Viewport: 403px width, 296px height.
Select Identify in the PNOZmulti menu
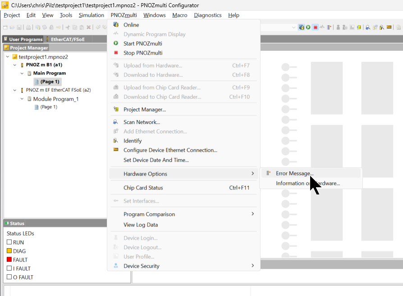click(183, 141)
